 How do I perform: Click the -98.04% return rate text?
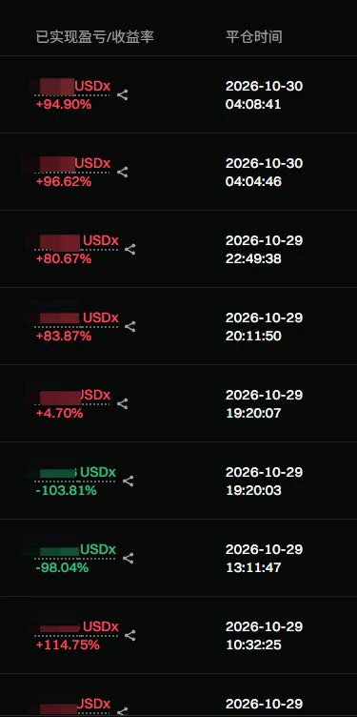coord(62,568)
